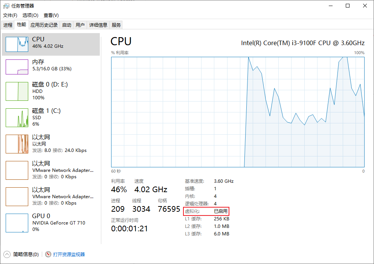Switch to the 应用历史记录 tab
The width and height of the screenshot is (374, 264).
pyautogui.click(x=44, y=25)
